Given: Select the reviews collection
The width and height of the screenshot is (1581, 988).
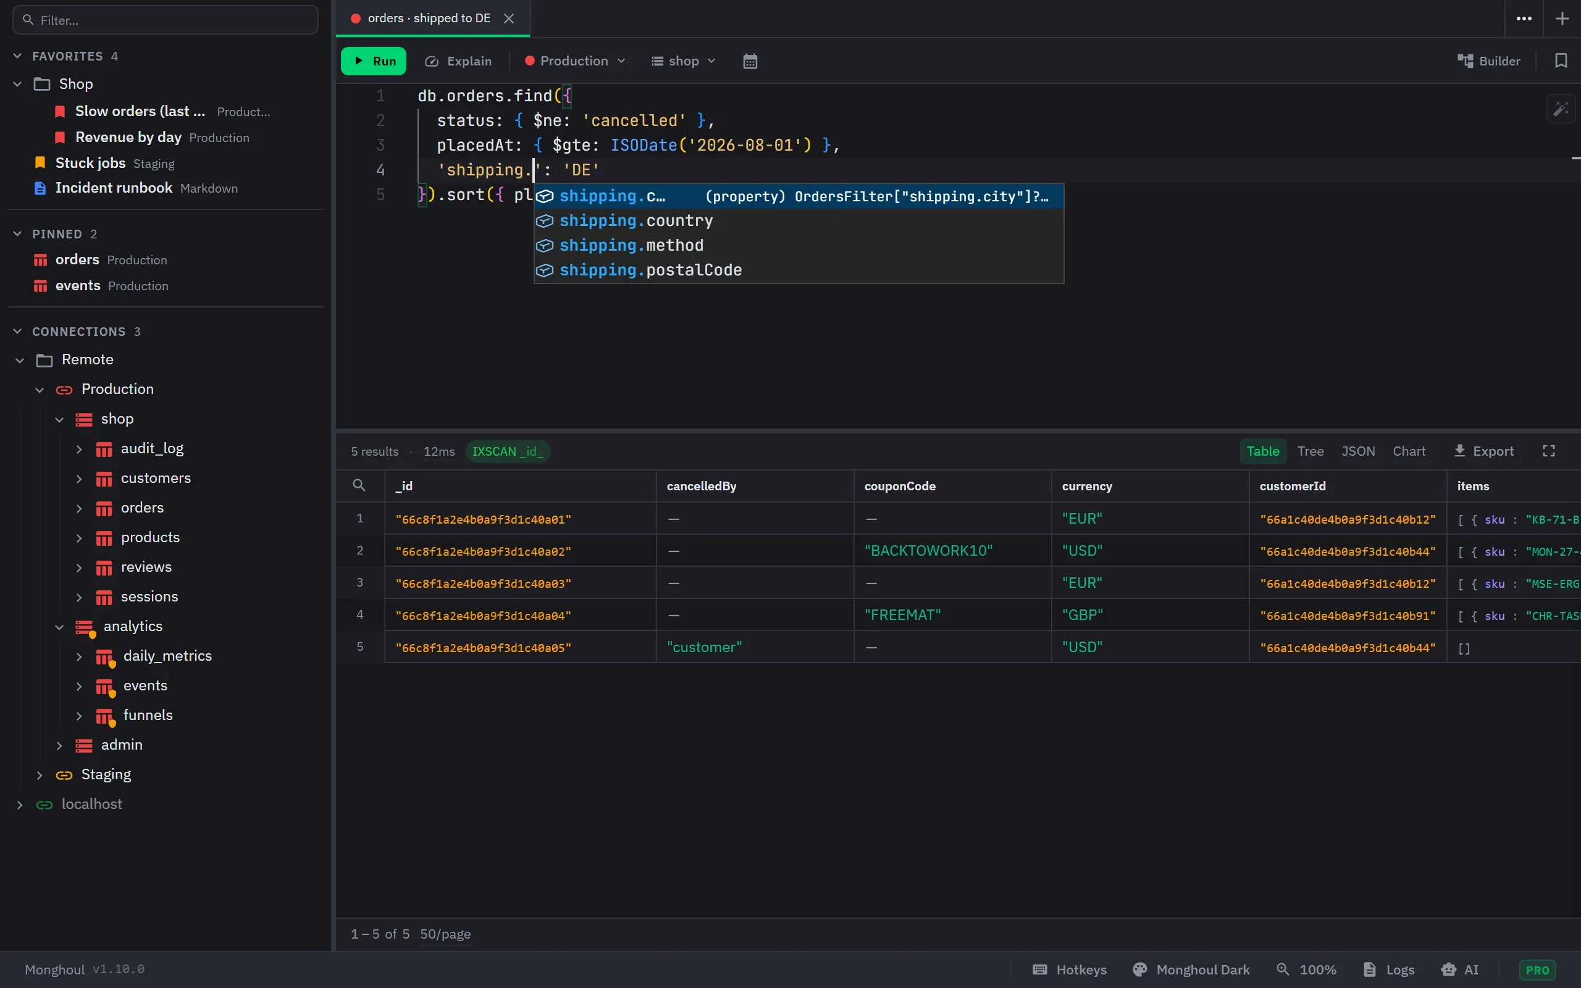Looking at the screenshot, I should click(x=146, y=567).
